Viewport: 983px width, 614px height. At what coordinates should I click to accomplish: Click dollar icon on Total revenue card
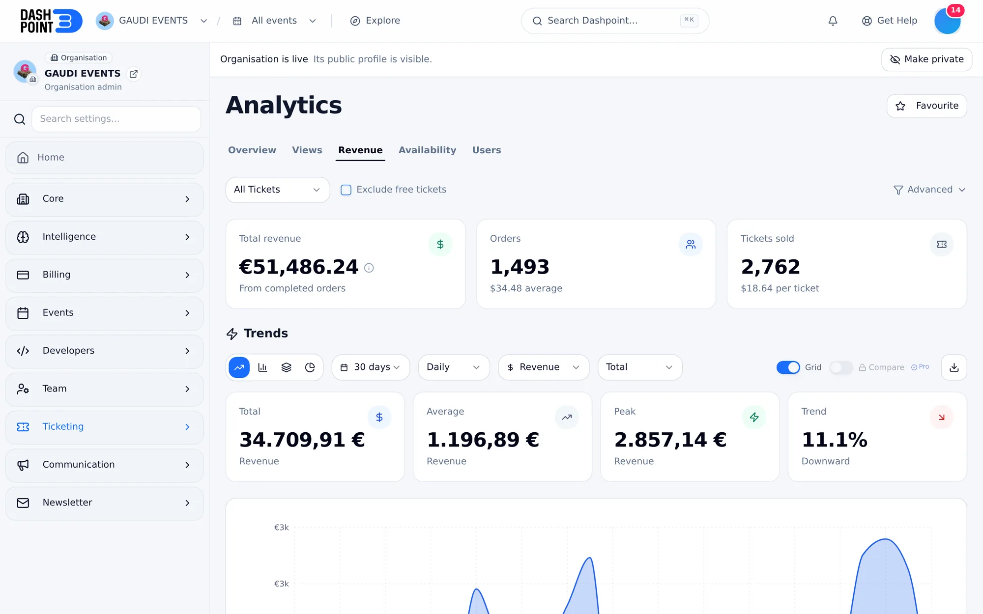[440, 244]
